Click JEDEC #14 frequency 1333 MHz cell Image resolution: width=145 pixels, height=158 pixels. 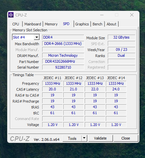[116, 83]
